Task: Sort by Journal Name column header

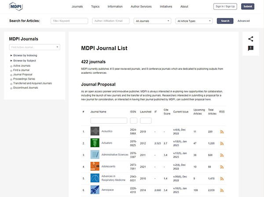Action: coord(98,112)
